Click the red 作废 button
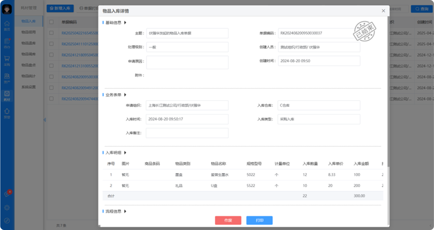The image size is (434, 230). click(228, 220)
